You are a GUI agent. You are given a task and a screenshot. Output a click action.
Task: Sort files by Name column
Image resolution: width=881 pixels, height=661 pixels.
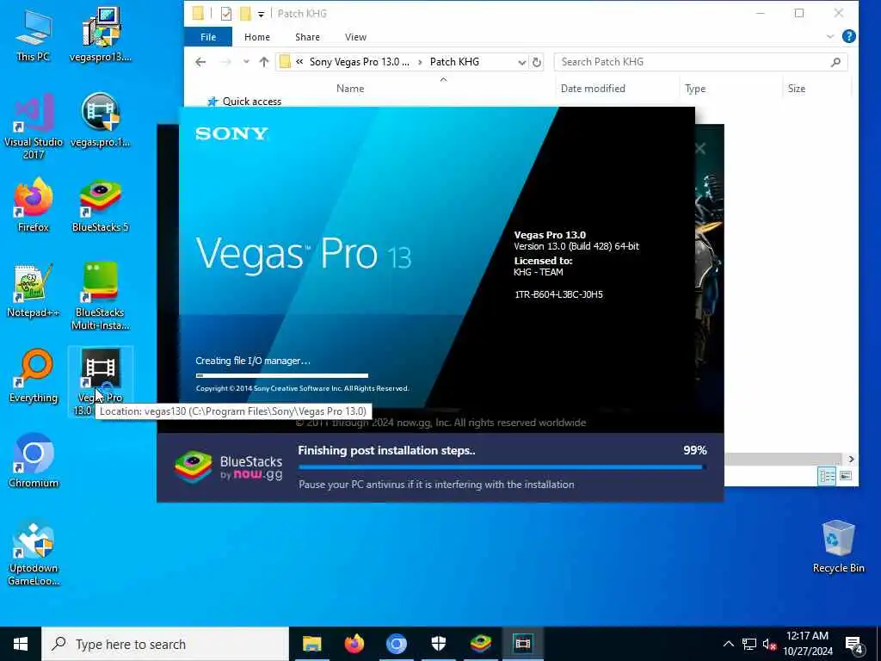[350, 89]
